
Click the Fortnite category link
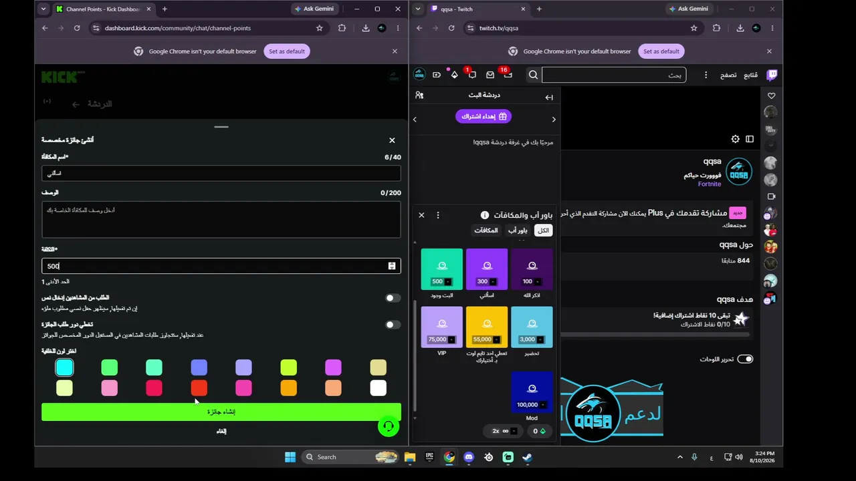pos(710,184)
